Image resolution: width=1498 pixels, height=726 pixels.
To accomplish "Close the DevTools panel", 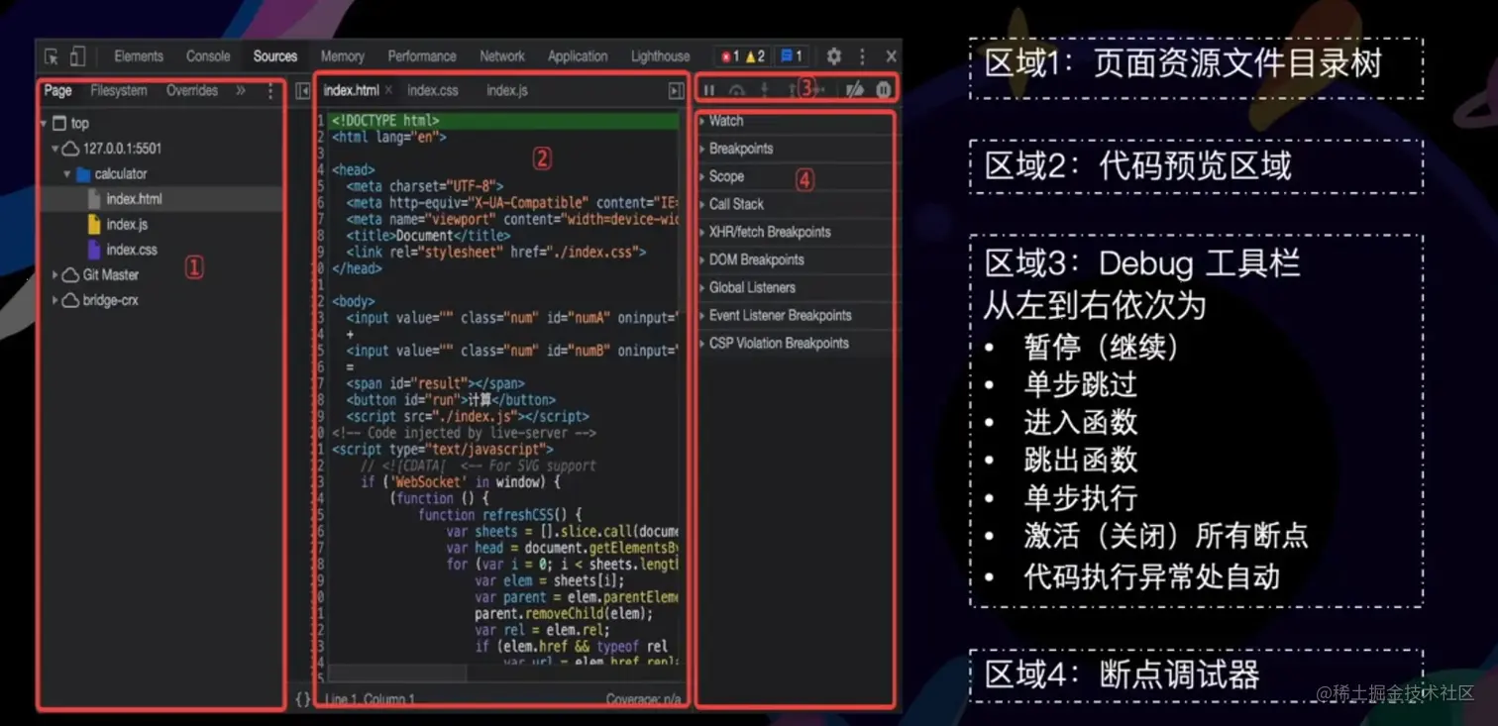I will pyautogui.click(x=891, y=56).
